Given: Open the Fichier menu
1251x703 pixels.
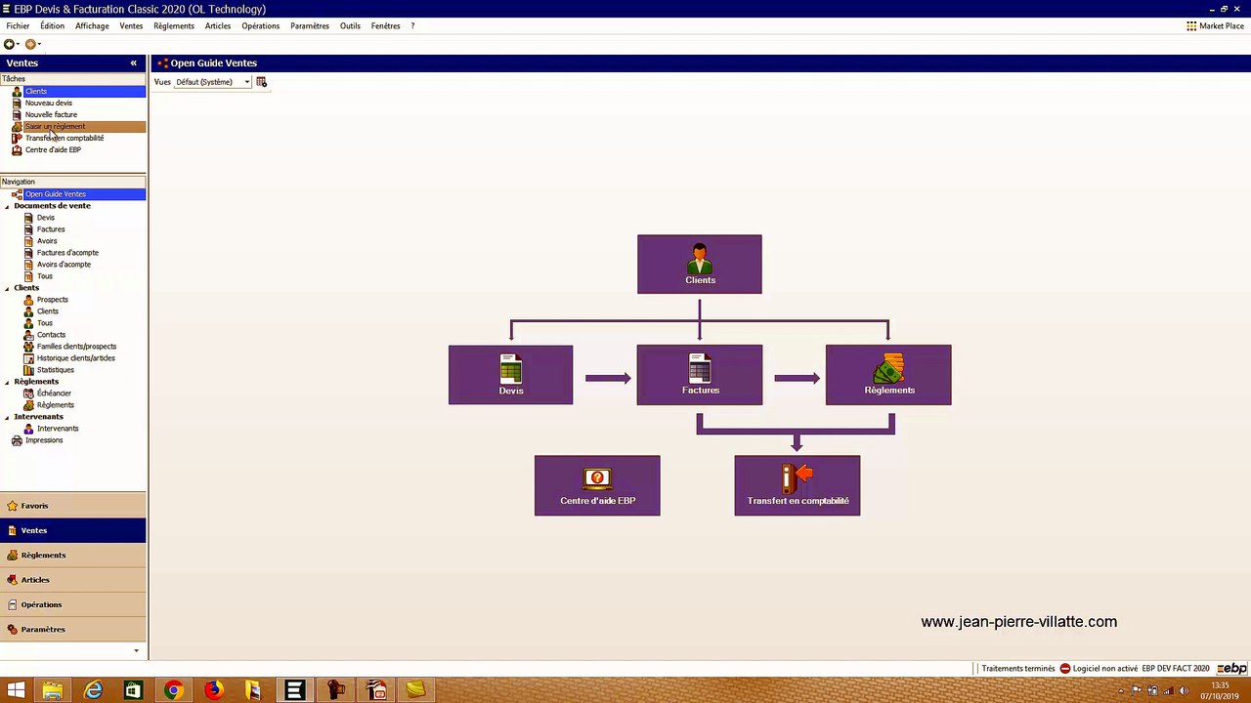Looking at the screenshot, I should [18, 26].
